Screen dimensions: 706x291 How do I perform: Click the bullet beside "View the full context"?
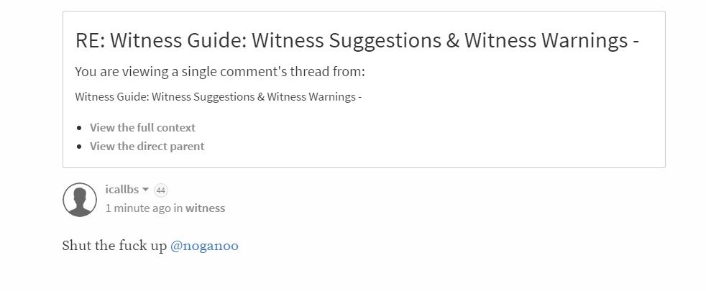point(78,128)
